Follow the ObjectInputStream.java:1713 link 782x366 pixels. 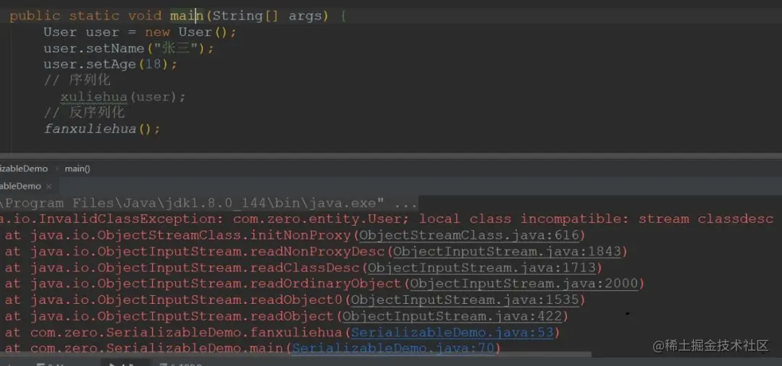[x=482, y=268]
